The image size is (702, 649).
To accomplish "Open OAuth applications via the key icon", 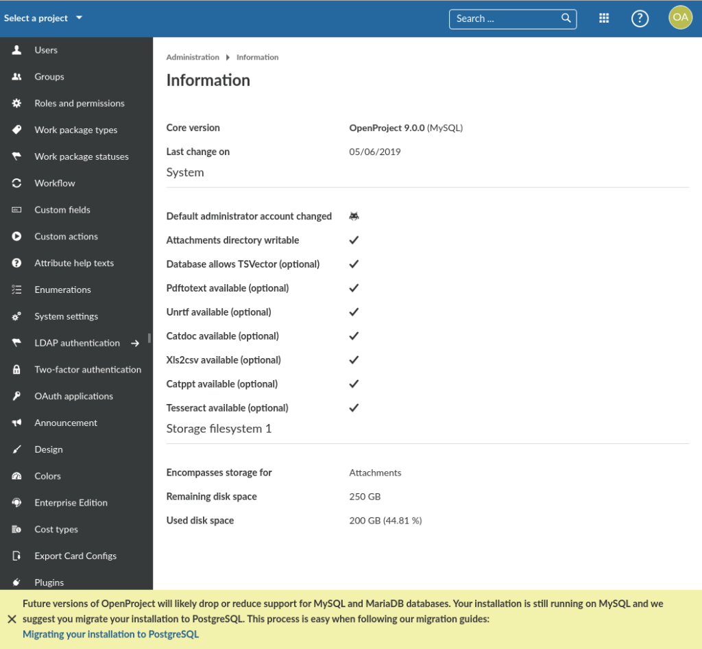I will (15, 396).
